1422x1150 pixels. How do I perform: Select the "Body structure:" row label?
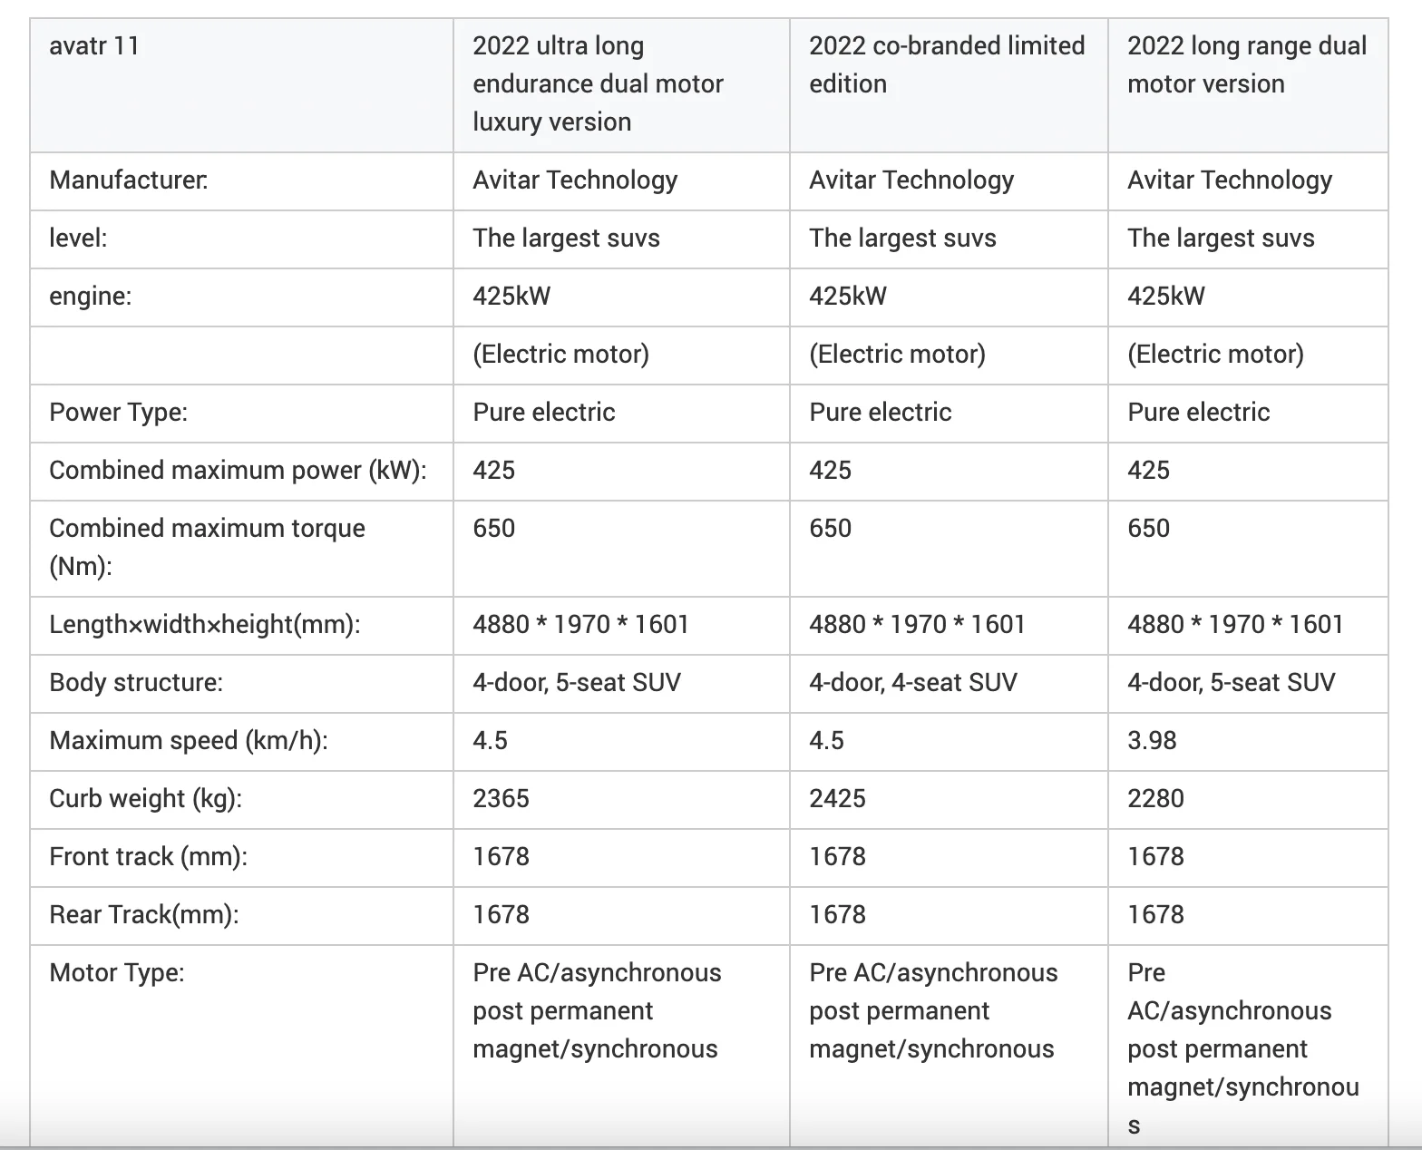(x=136, y=682)
